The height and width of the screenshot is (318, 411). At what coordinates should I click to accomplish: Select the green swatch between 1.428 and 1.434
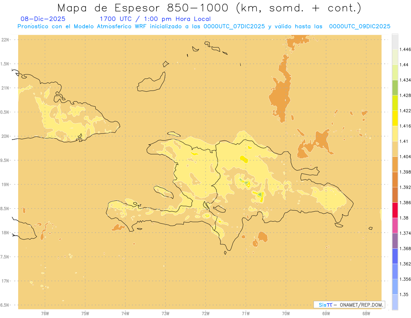(x=395, y=87)
